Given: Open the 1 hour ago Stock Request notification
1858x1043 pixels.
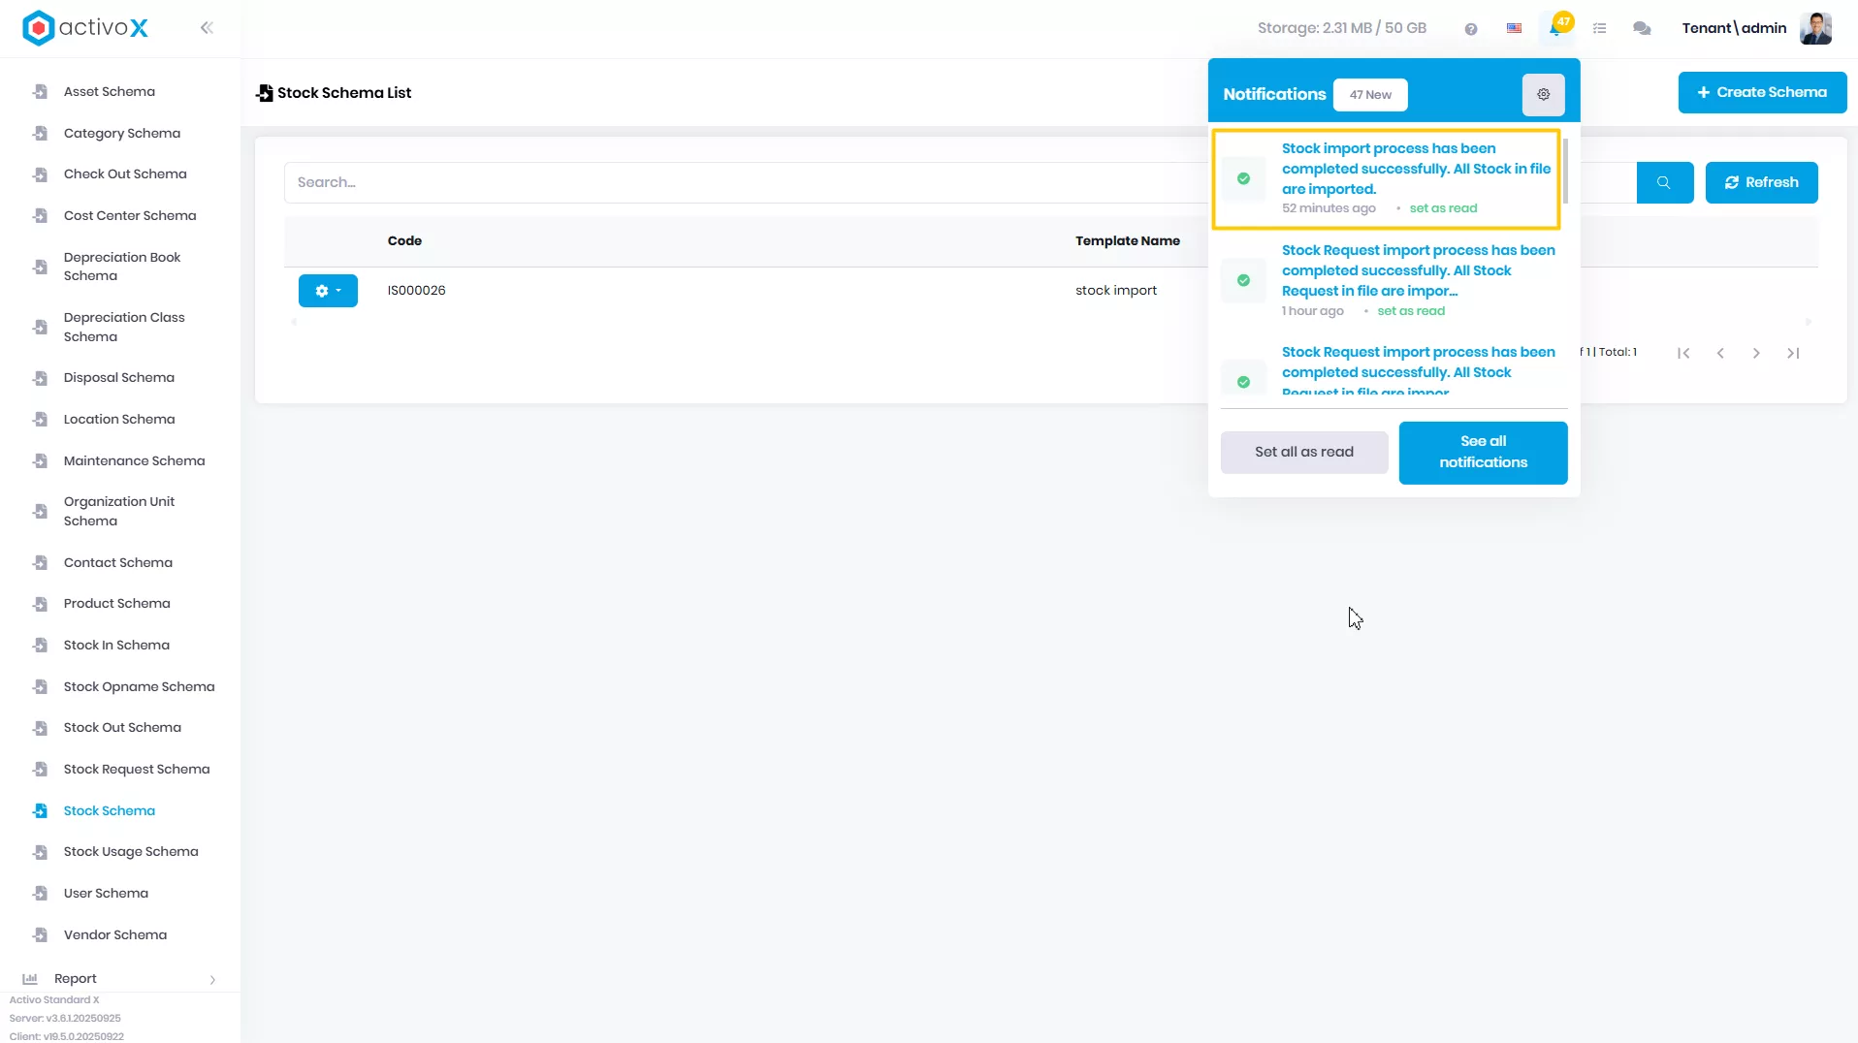Looking at the screenshot, I should [x=1418, y=270].
